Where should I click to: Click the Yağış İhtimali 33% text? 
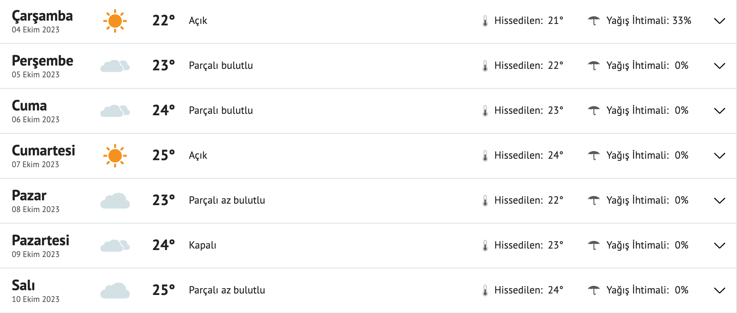point(648,21)
